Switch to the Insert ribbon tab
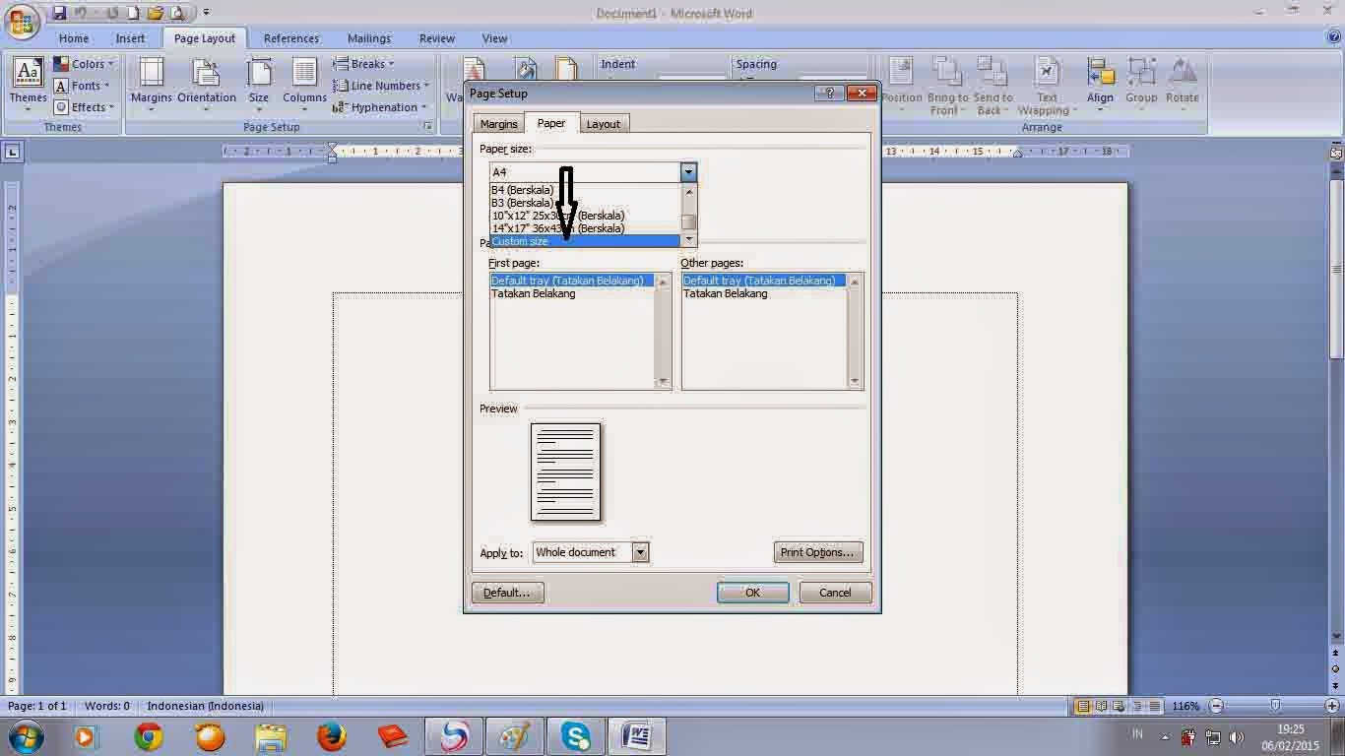 (130, 38)
